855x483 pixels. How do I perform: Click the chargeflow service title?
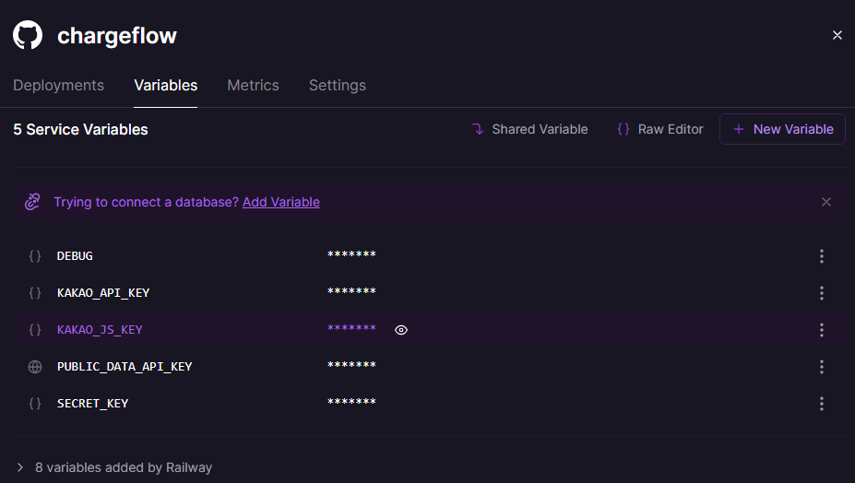click(117, 36)
